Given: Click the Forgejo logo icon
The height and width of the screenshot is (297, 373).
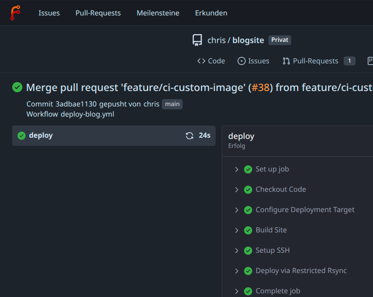Looking at the screenshot, I should (15, 12).
